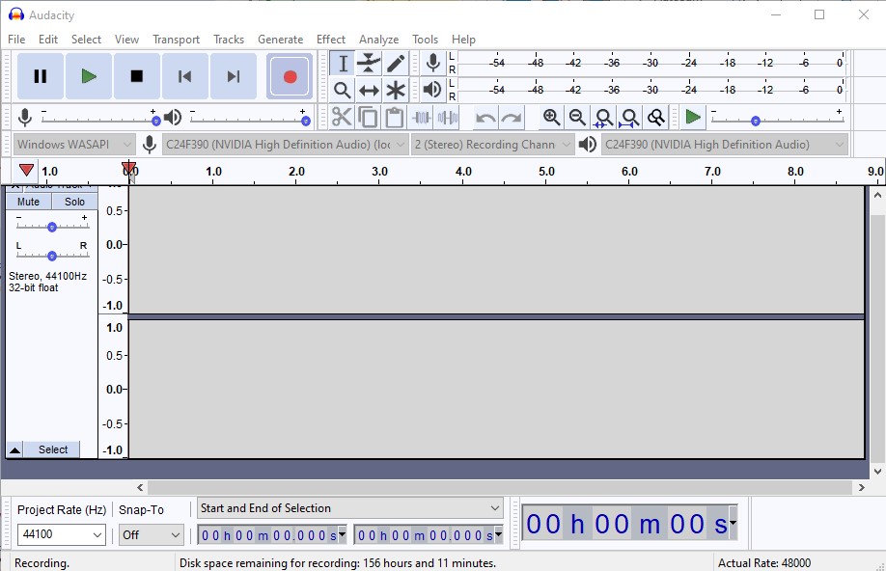Click the Redo arrow
The width and height of the screenshot is (886, 571).
coord(512,118)
